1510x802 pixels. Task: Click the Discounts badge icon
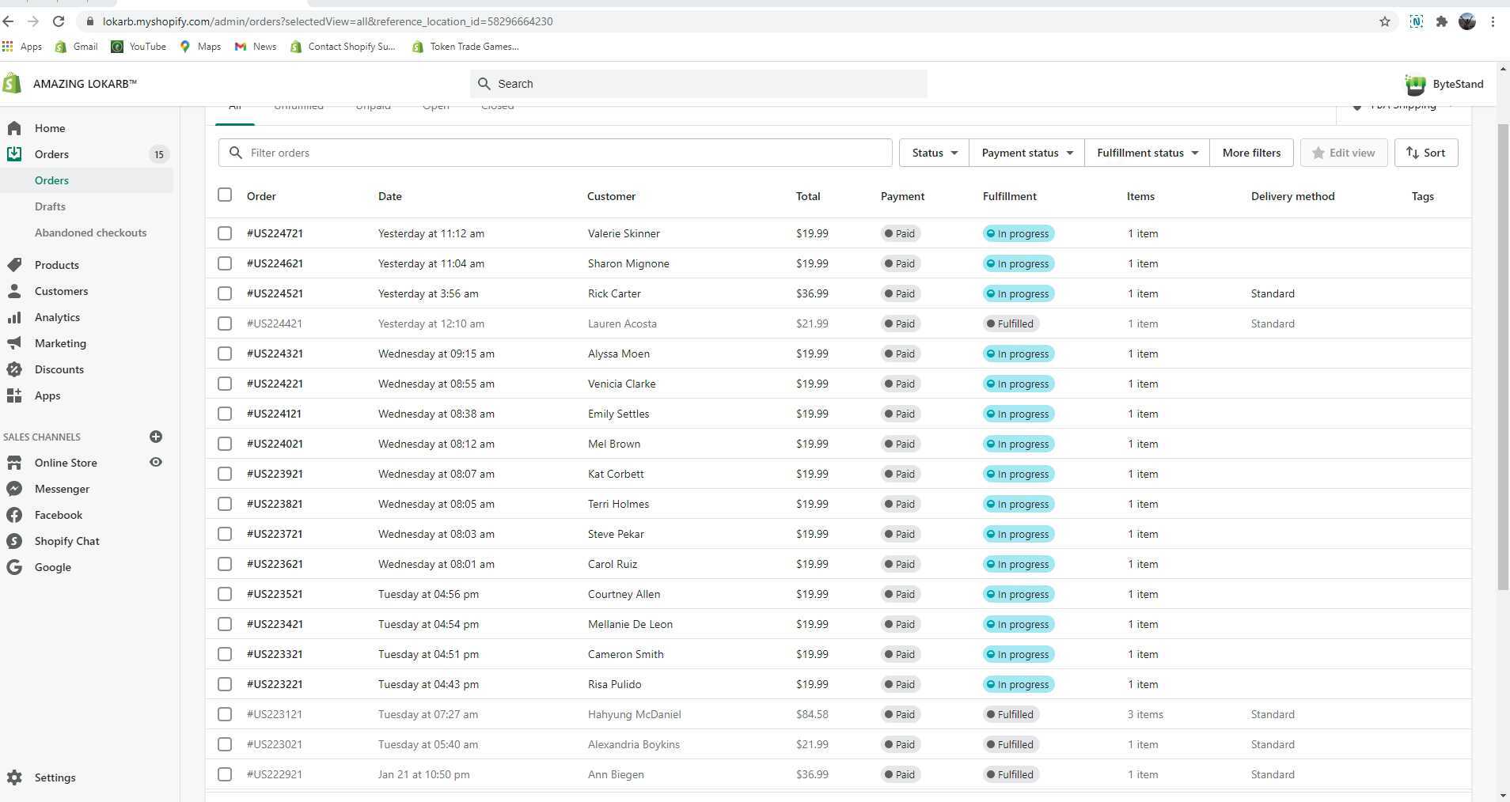14,369
